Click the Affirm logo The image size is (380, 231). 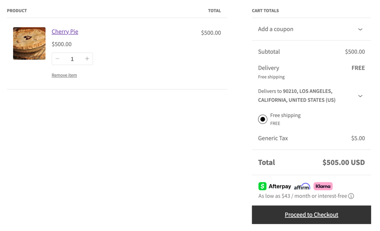pyautogui.click(x=302, y=187)
